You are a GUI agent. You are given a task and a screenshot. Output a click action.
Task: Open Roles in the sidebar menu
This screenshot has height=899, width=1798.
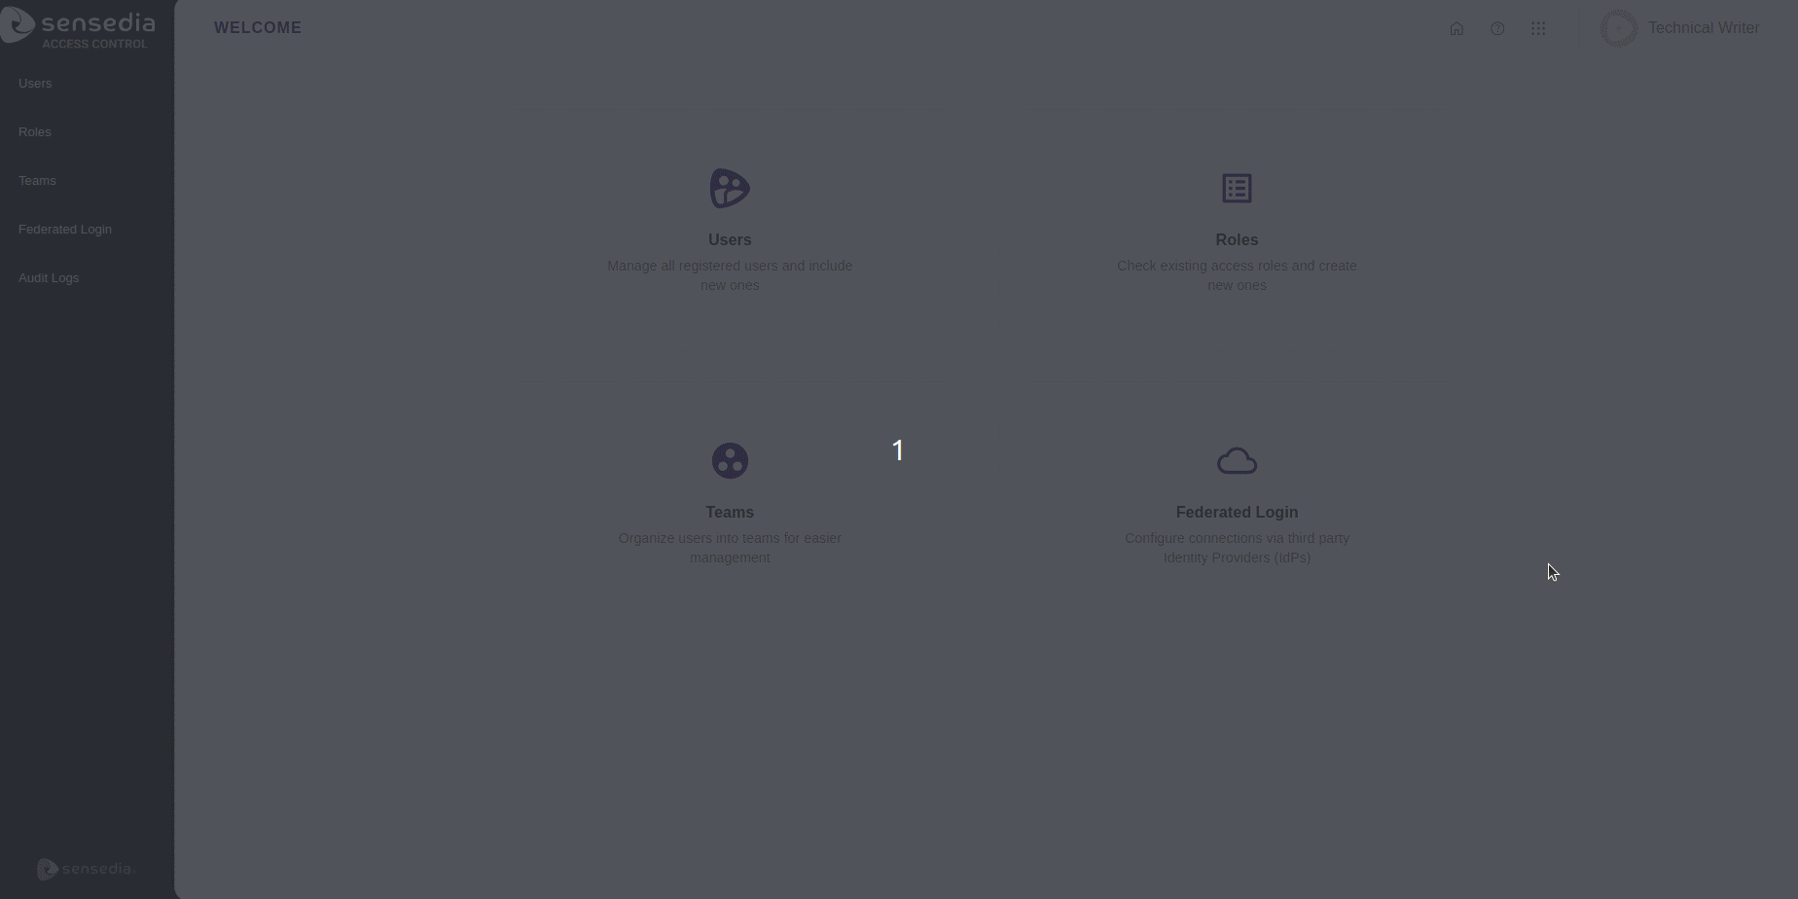35,132
